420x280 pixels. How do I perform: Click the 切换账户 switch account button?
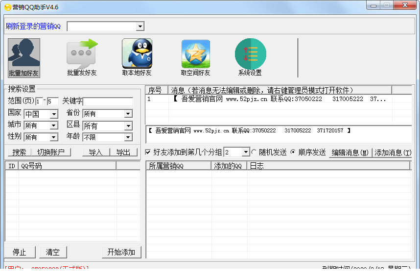tap(51, 153)
